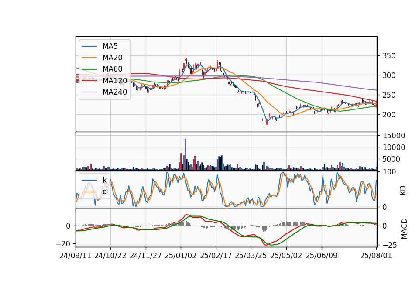Click the 10000 volume axis label
Screen dimensions: 419x301
click(394, 147)
